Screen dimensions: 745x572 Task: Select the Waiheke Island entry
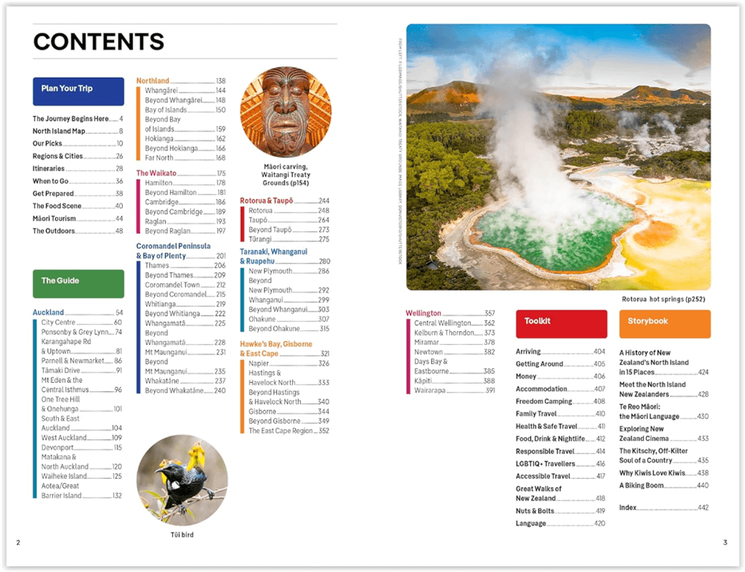click(64, 476)
